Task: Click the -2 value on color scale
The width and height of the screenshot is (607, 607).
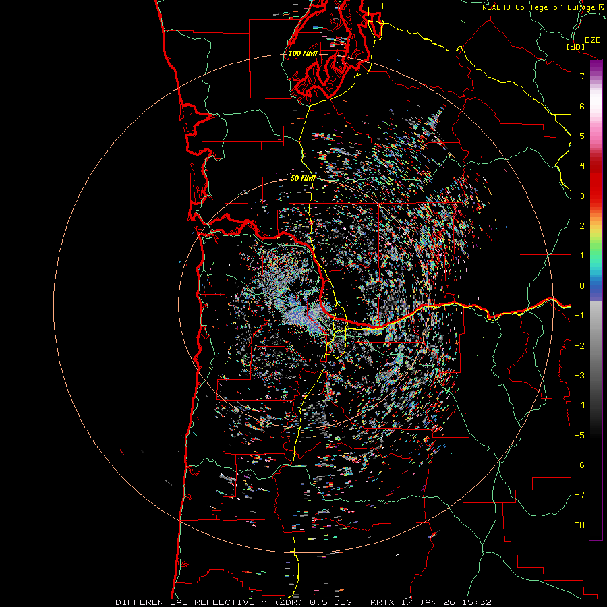Action: (x=579, y=346)
